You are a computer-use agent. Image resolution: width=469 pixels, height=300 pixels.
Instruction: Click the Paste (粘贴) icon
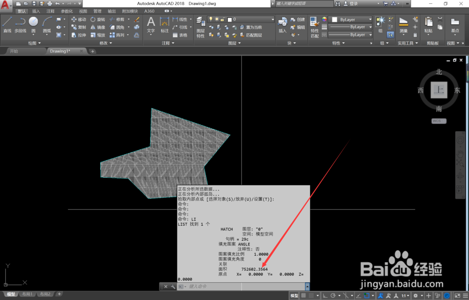(x=428, y=25)
